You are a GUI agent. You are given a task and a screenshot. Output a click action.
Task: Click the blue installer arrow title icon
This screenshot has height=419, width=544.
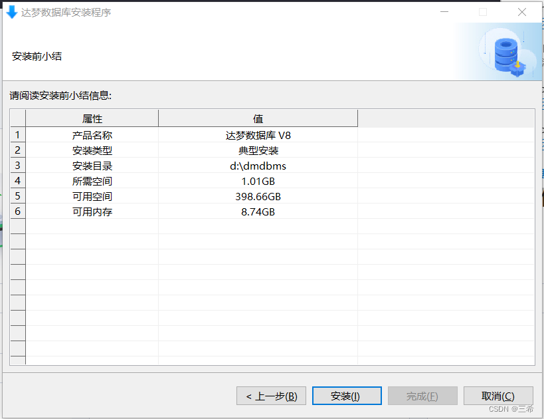12,12
